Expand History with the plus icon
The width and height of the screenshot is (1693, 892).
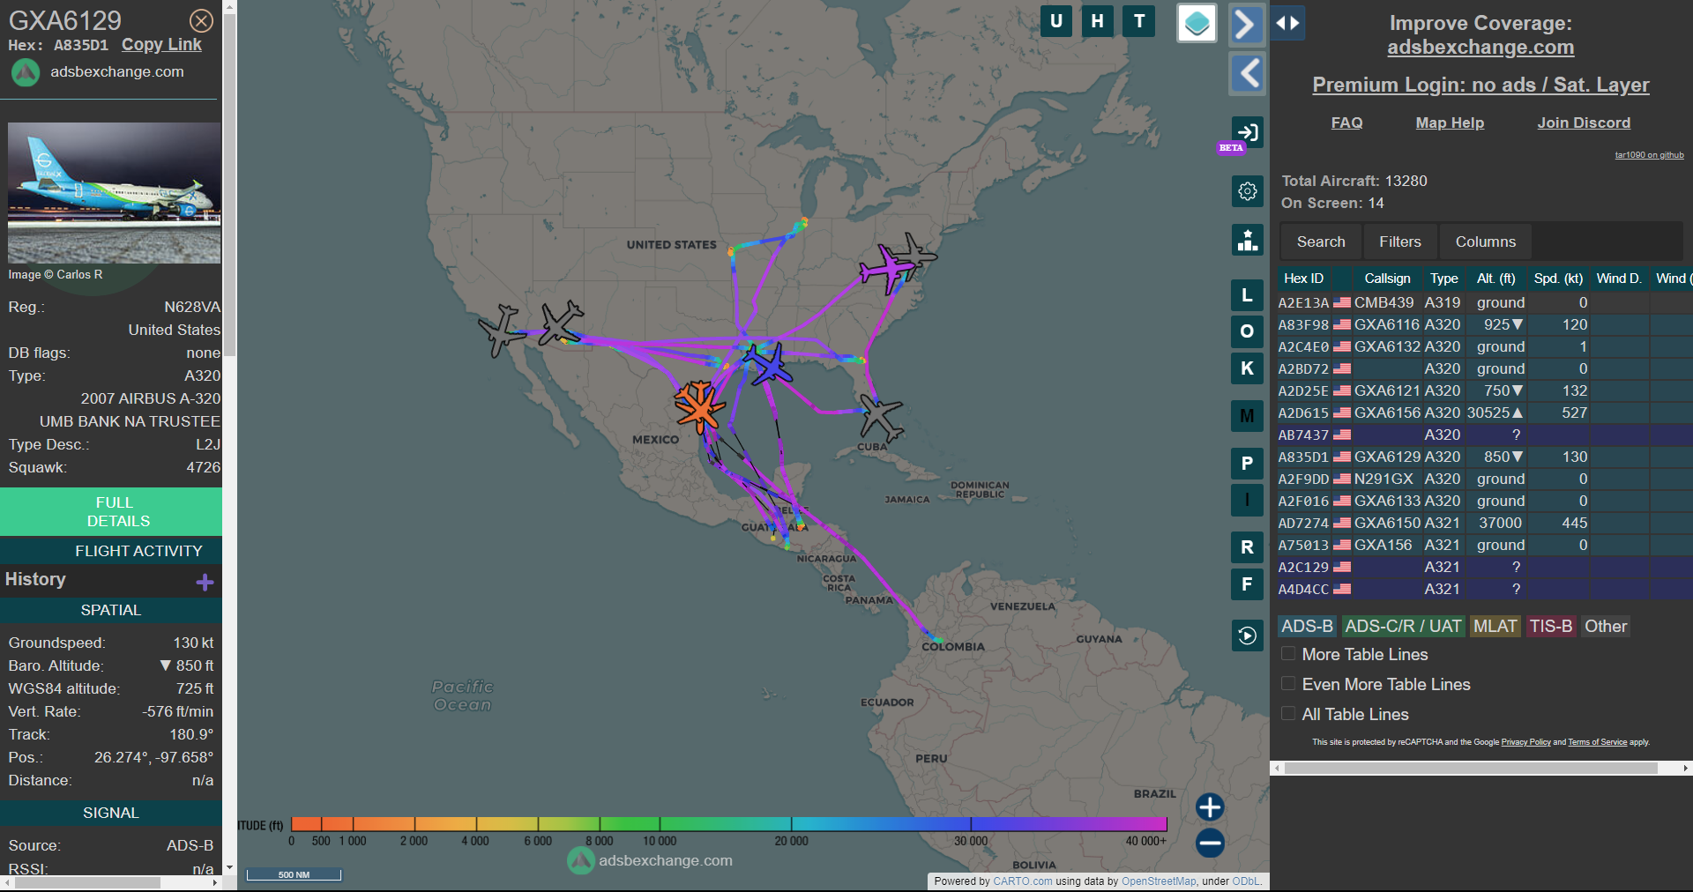click(205, 582)
